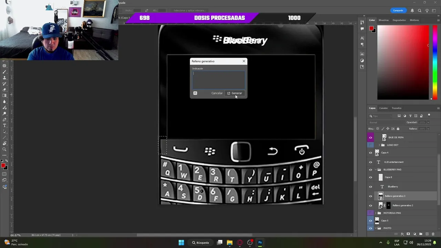Open the Ayuda menu
This screenshot has width=441, height=248.
tap(122, 3)
